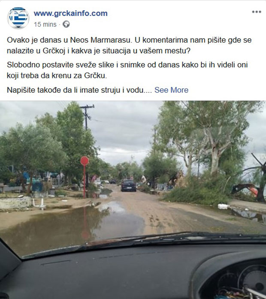Click the line "Napišite takođe da li imate struju"
The height and width of the screenshot is (299, 266).
tap(79, 90)
